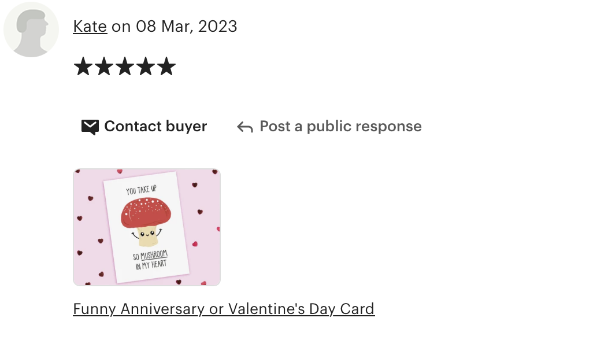Click the envelope icon beside Contact buyer

[90, 127]
